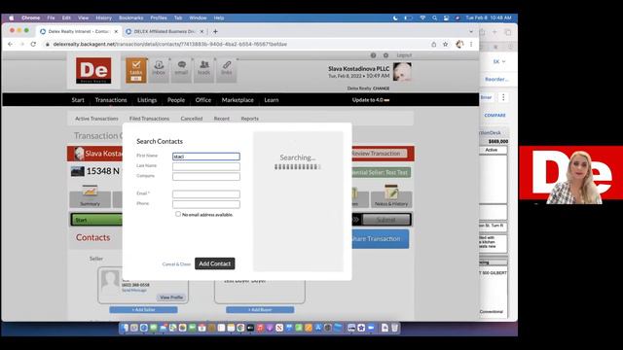Click the three-dot menu in side window
This screenshot has width=623, height=350.
503,97
